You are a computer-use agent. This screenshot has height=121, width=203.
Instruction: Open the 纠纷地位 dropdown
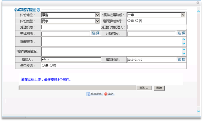click(97, 15)
